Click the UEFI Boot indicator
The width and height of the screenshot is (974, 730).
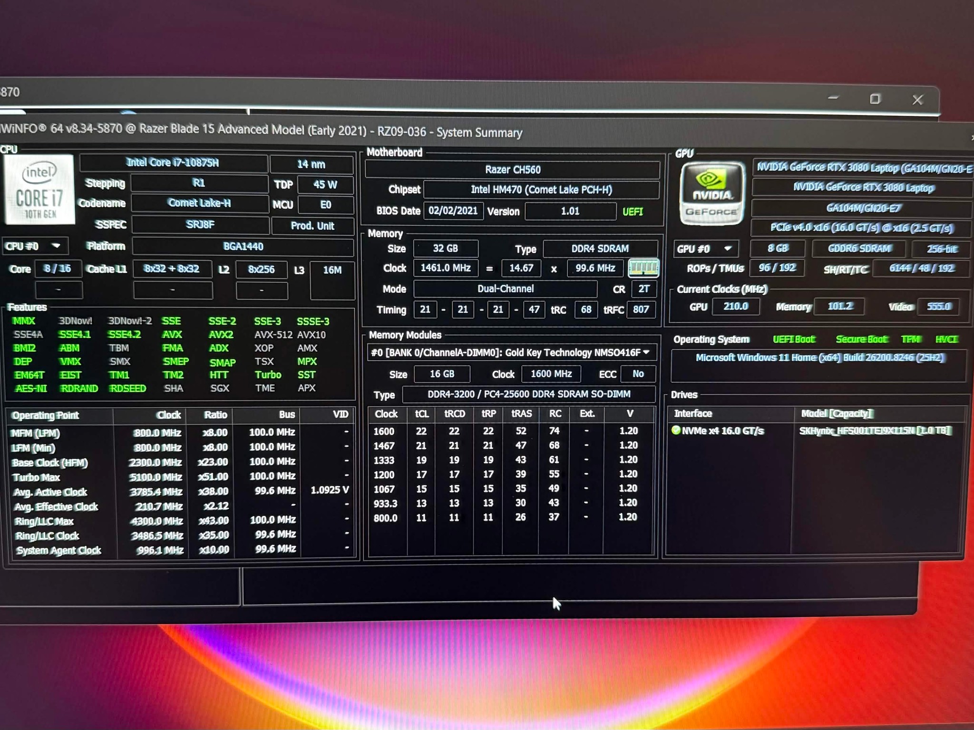point(794,339)
